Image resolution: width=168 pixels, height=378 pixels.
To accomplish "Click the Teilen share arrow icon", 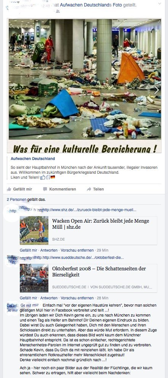I will click(x=89, y=189).
